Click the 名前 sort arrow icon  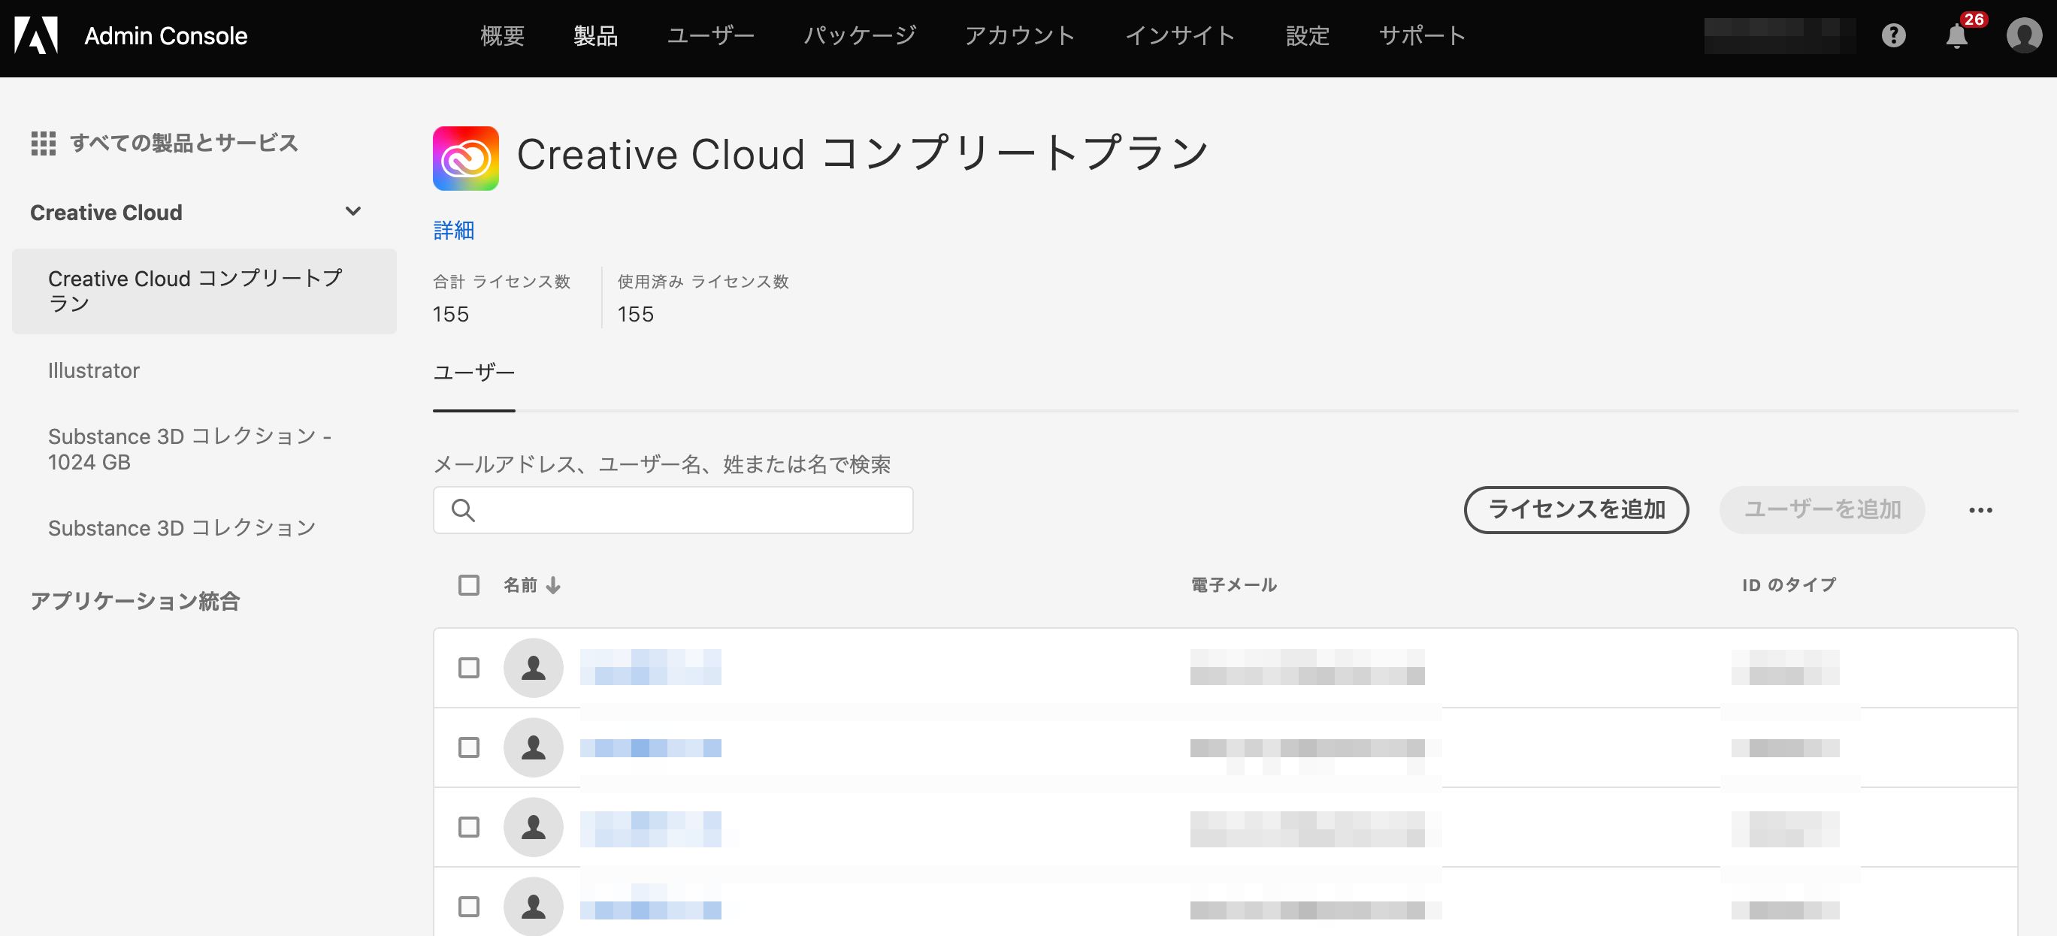pyautogui.click(x=553, y=585)
